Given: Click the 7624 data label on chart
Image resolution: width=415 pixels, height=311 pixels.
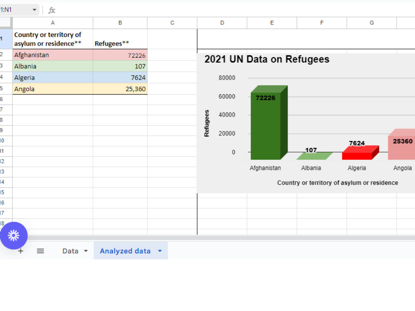Looking at the screenshot, I should coord(357,143).
